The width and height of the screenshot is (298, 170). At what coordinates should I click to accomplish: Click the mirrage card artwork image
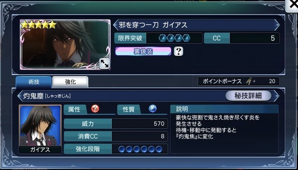pyautogui.click(x=65, y=45)
